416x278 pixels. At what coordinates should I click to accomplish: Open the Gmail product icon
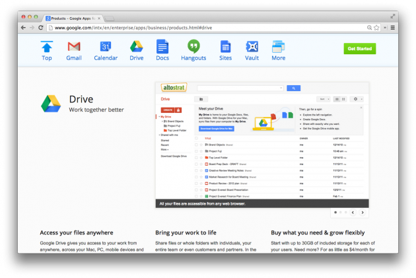click(74, 46)
